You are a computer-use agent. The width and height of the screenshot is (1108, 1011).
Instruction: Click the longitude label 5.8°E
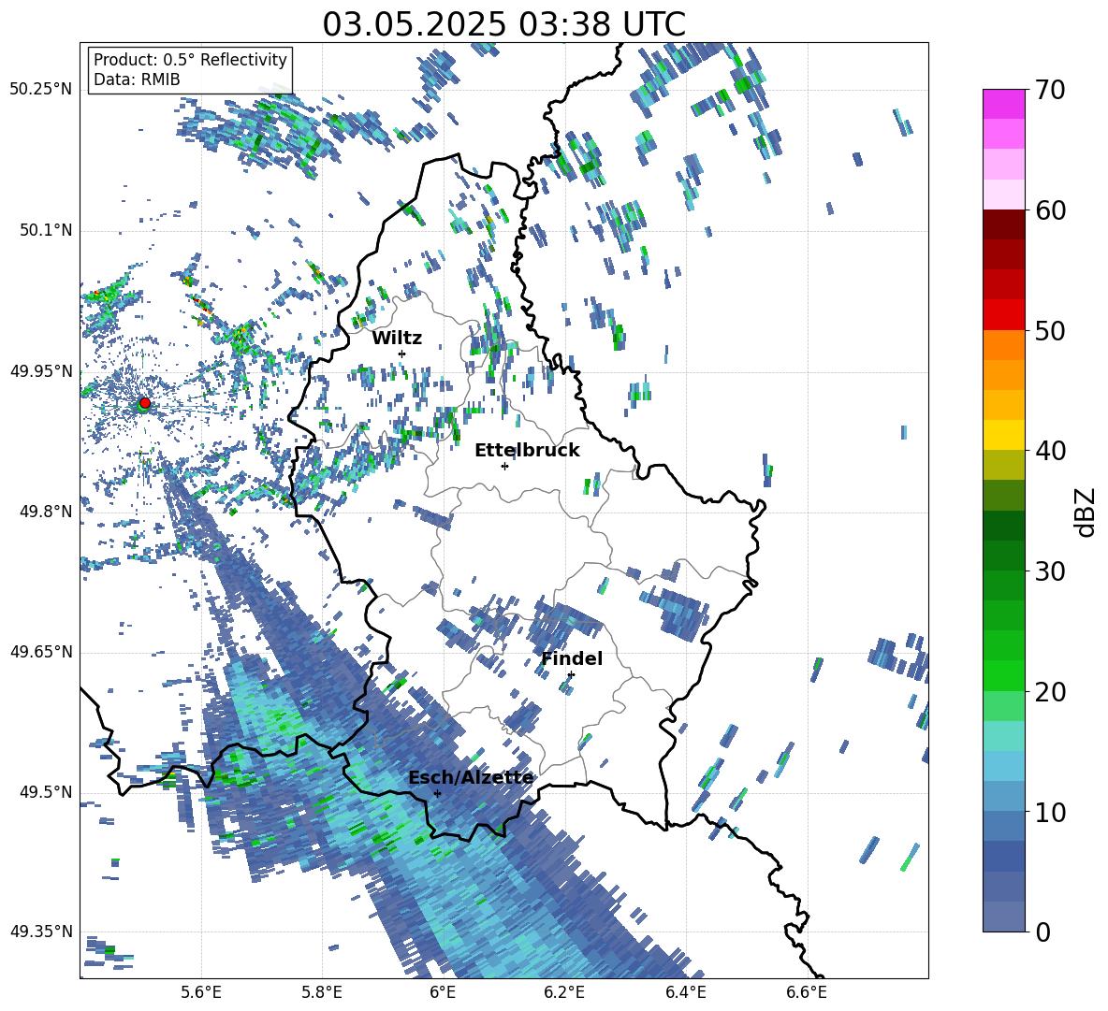[322, 992]
